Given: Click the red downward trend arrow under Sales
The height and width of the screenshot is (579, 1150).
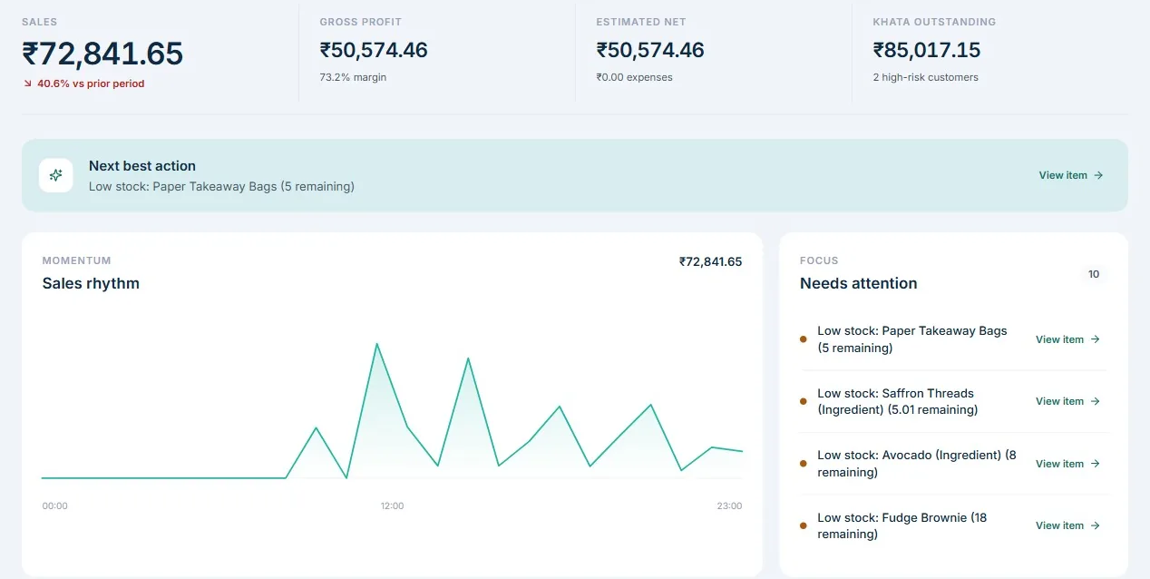Looking at the screenshot, I should coord(28,83).
